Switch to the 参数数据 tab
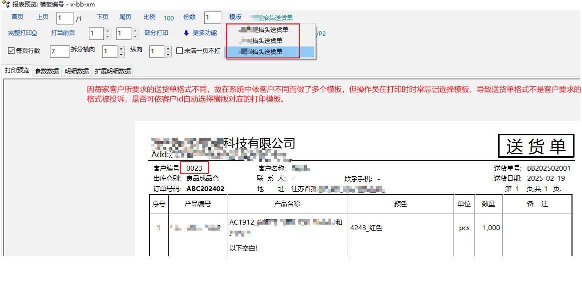This screenshot has height=303, width=582. (47, 71)
